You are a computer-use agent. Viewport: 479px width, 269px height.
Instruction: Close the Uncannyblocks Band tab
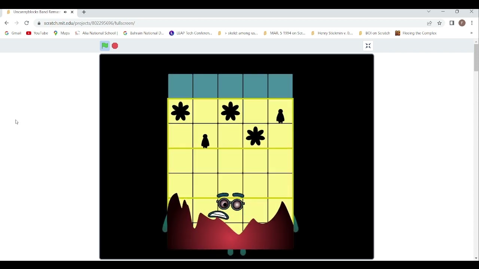point(72,12)
